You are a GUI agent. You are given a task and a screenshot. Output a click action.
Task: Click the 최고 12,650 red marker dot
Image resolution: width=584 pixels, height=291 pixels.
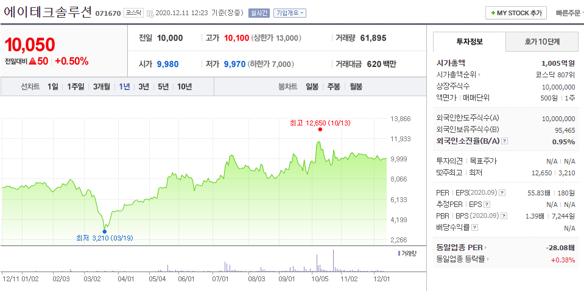click(320, 130)
